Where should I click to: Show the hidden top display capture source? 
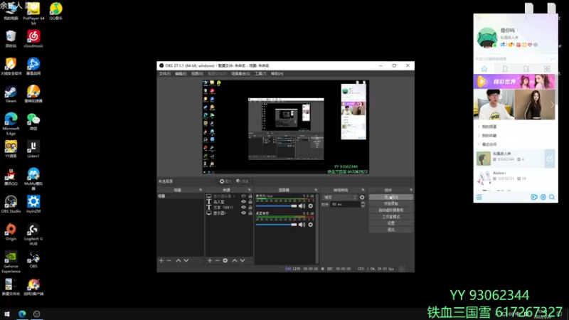click(x=243, y=196)
